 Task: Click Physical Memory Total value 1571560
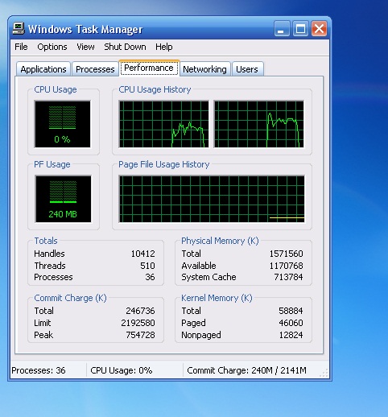[x=286, y=254]
